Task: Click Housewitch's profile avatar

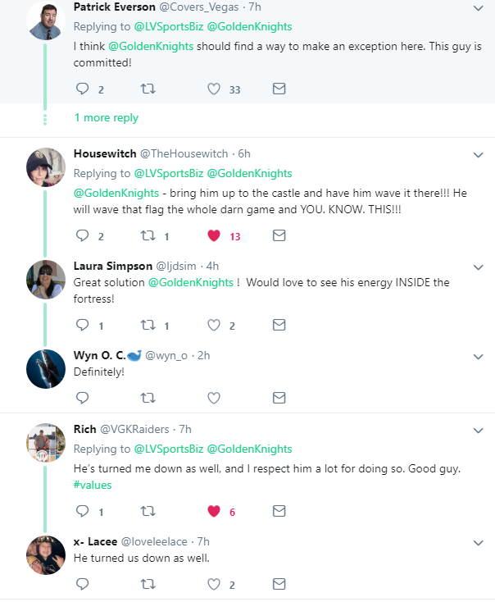Action: [46, 167]
